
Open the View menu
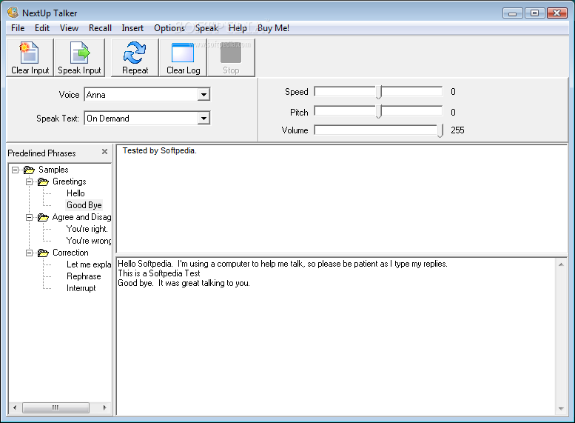pos(69,28)
